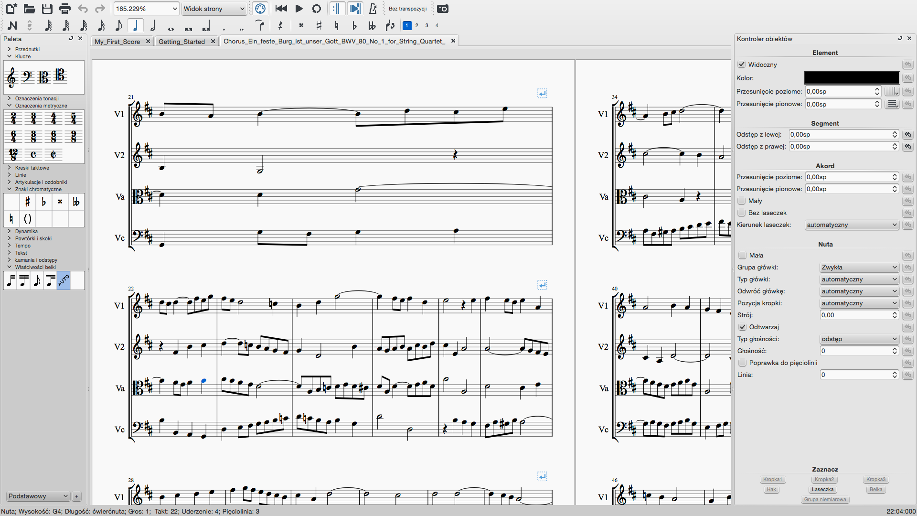This screenshot has height=516, width=917.
Task: Select the Chorus_Ein_feste_Burg score tab
Action: click(x=334, y=41)
